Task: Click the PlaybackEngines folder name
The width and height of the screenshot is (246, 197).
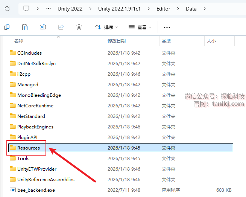Action: (x=35, y=127)
